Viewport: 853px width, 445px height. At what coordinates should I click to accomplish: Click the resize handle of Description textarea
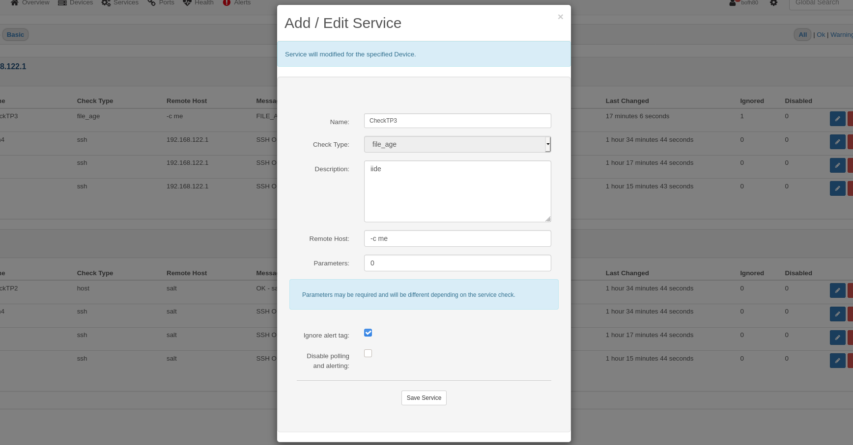point(548,219)
